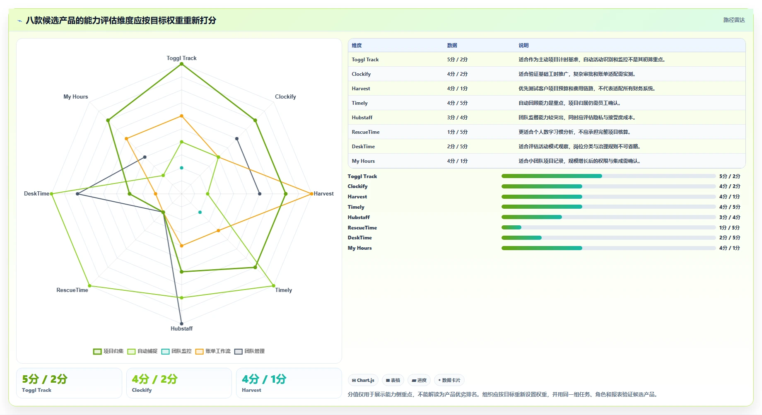Image resolution: width=762 pixels, height=415 pixels.
Task: Select the 数据 column header
Action: tap(452, 46)
